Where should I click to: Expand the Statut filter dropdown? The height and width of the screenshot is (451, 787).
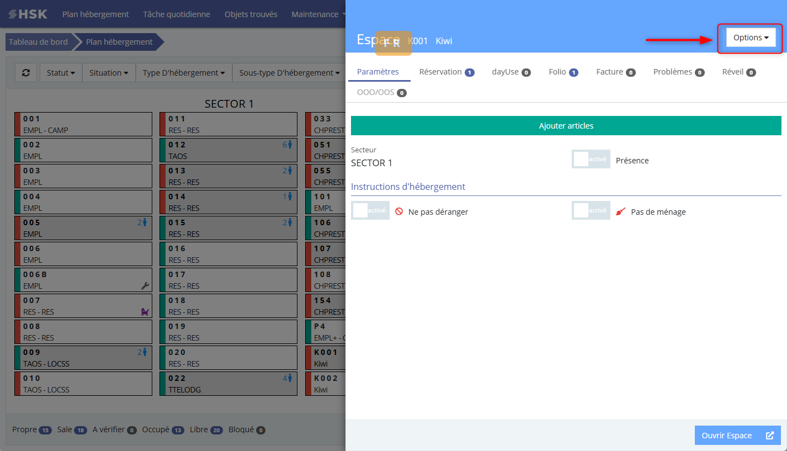[x=61, y=73]
